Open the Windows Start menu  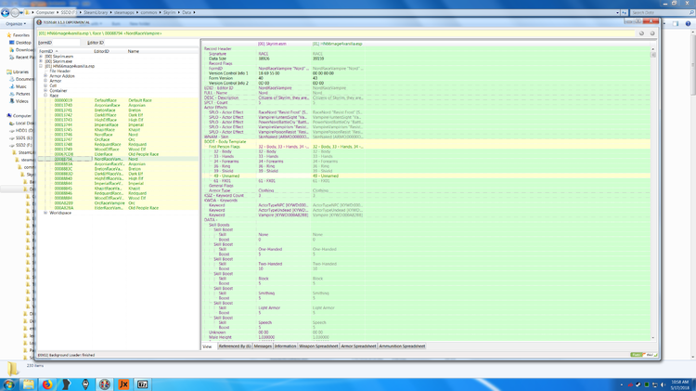pos(8,384)
